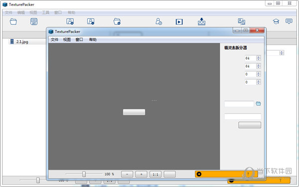299x187 pixels.
Task: Open 视图 menu in the splitter window
Action: point(67,40)
